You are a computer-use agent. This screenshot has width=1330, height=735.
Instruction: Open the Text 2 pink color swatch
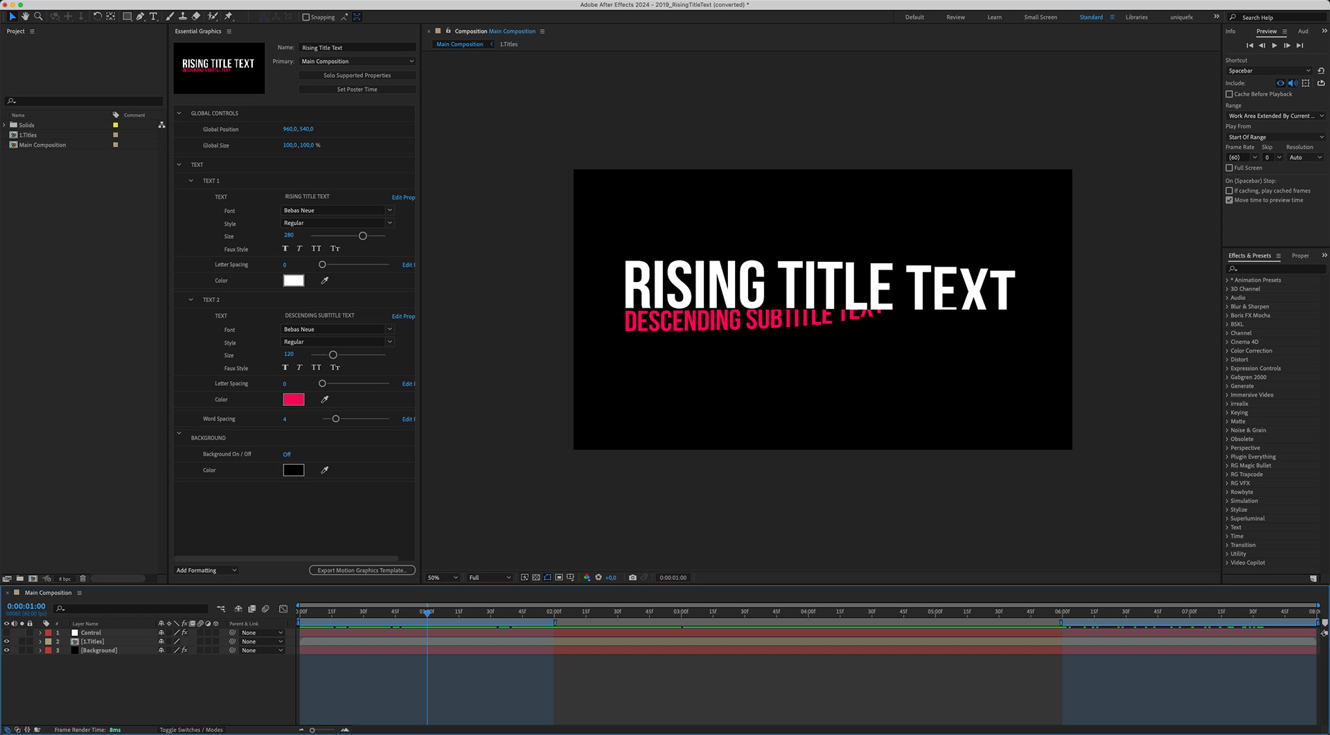(294, 400)
